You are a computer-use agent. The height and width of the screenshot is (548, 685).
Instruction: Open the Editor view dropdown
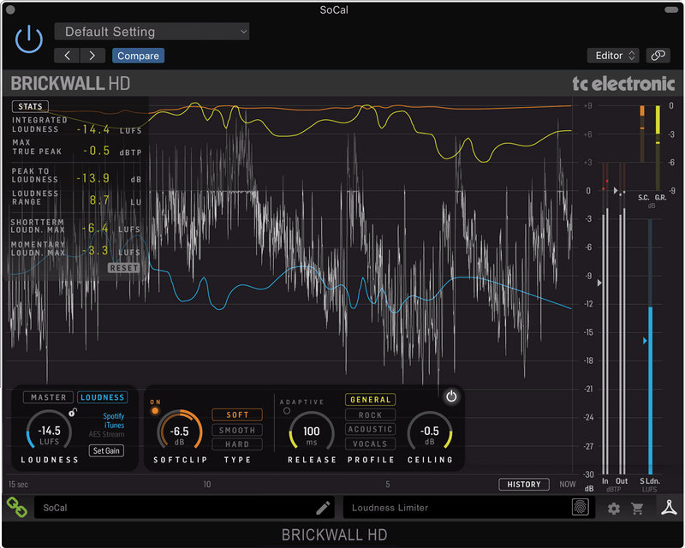(x=613, y=56)
